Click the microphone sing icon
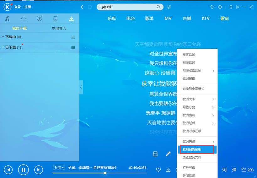This screenshot has height=178, width=257. [x=168, y=154]
